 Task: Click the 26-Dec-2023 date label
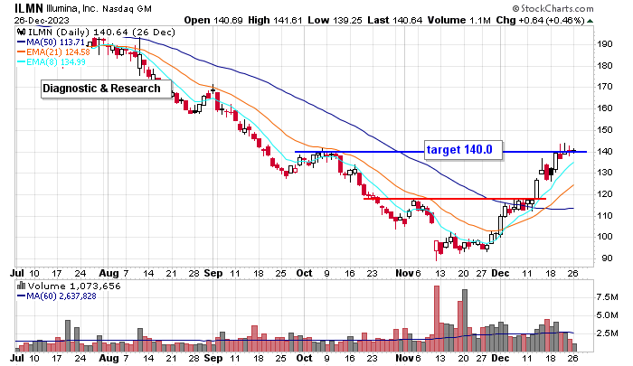pyautogui.click(x=42, y=20)
